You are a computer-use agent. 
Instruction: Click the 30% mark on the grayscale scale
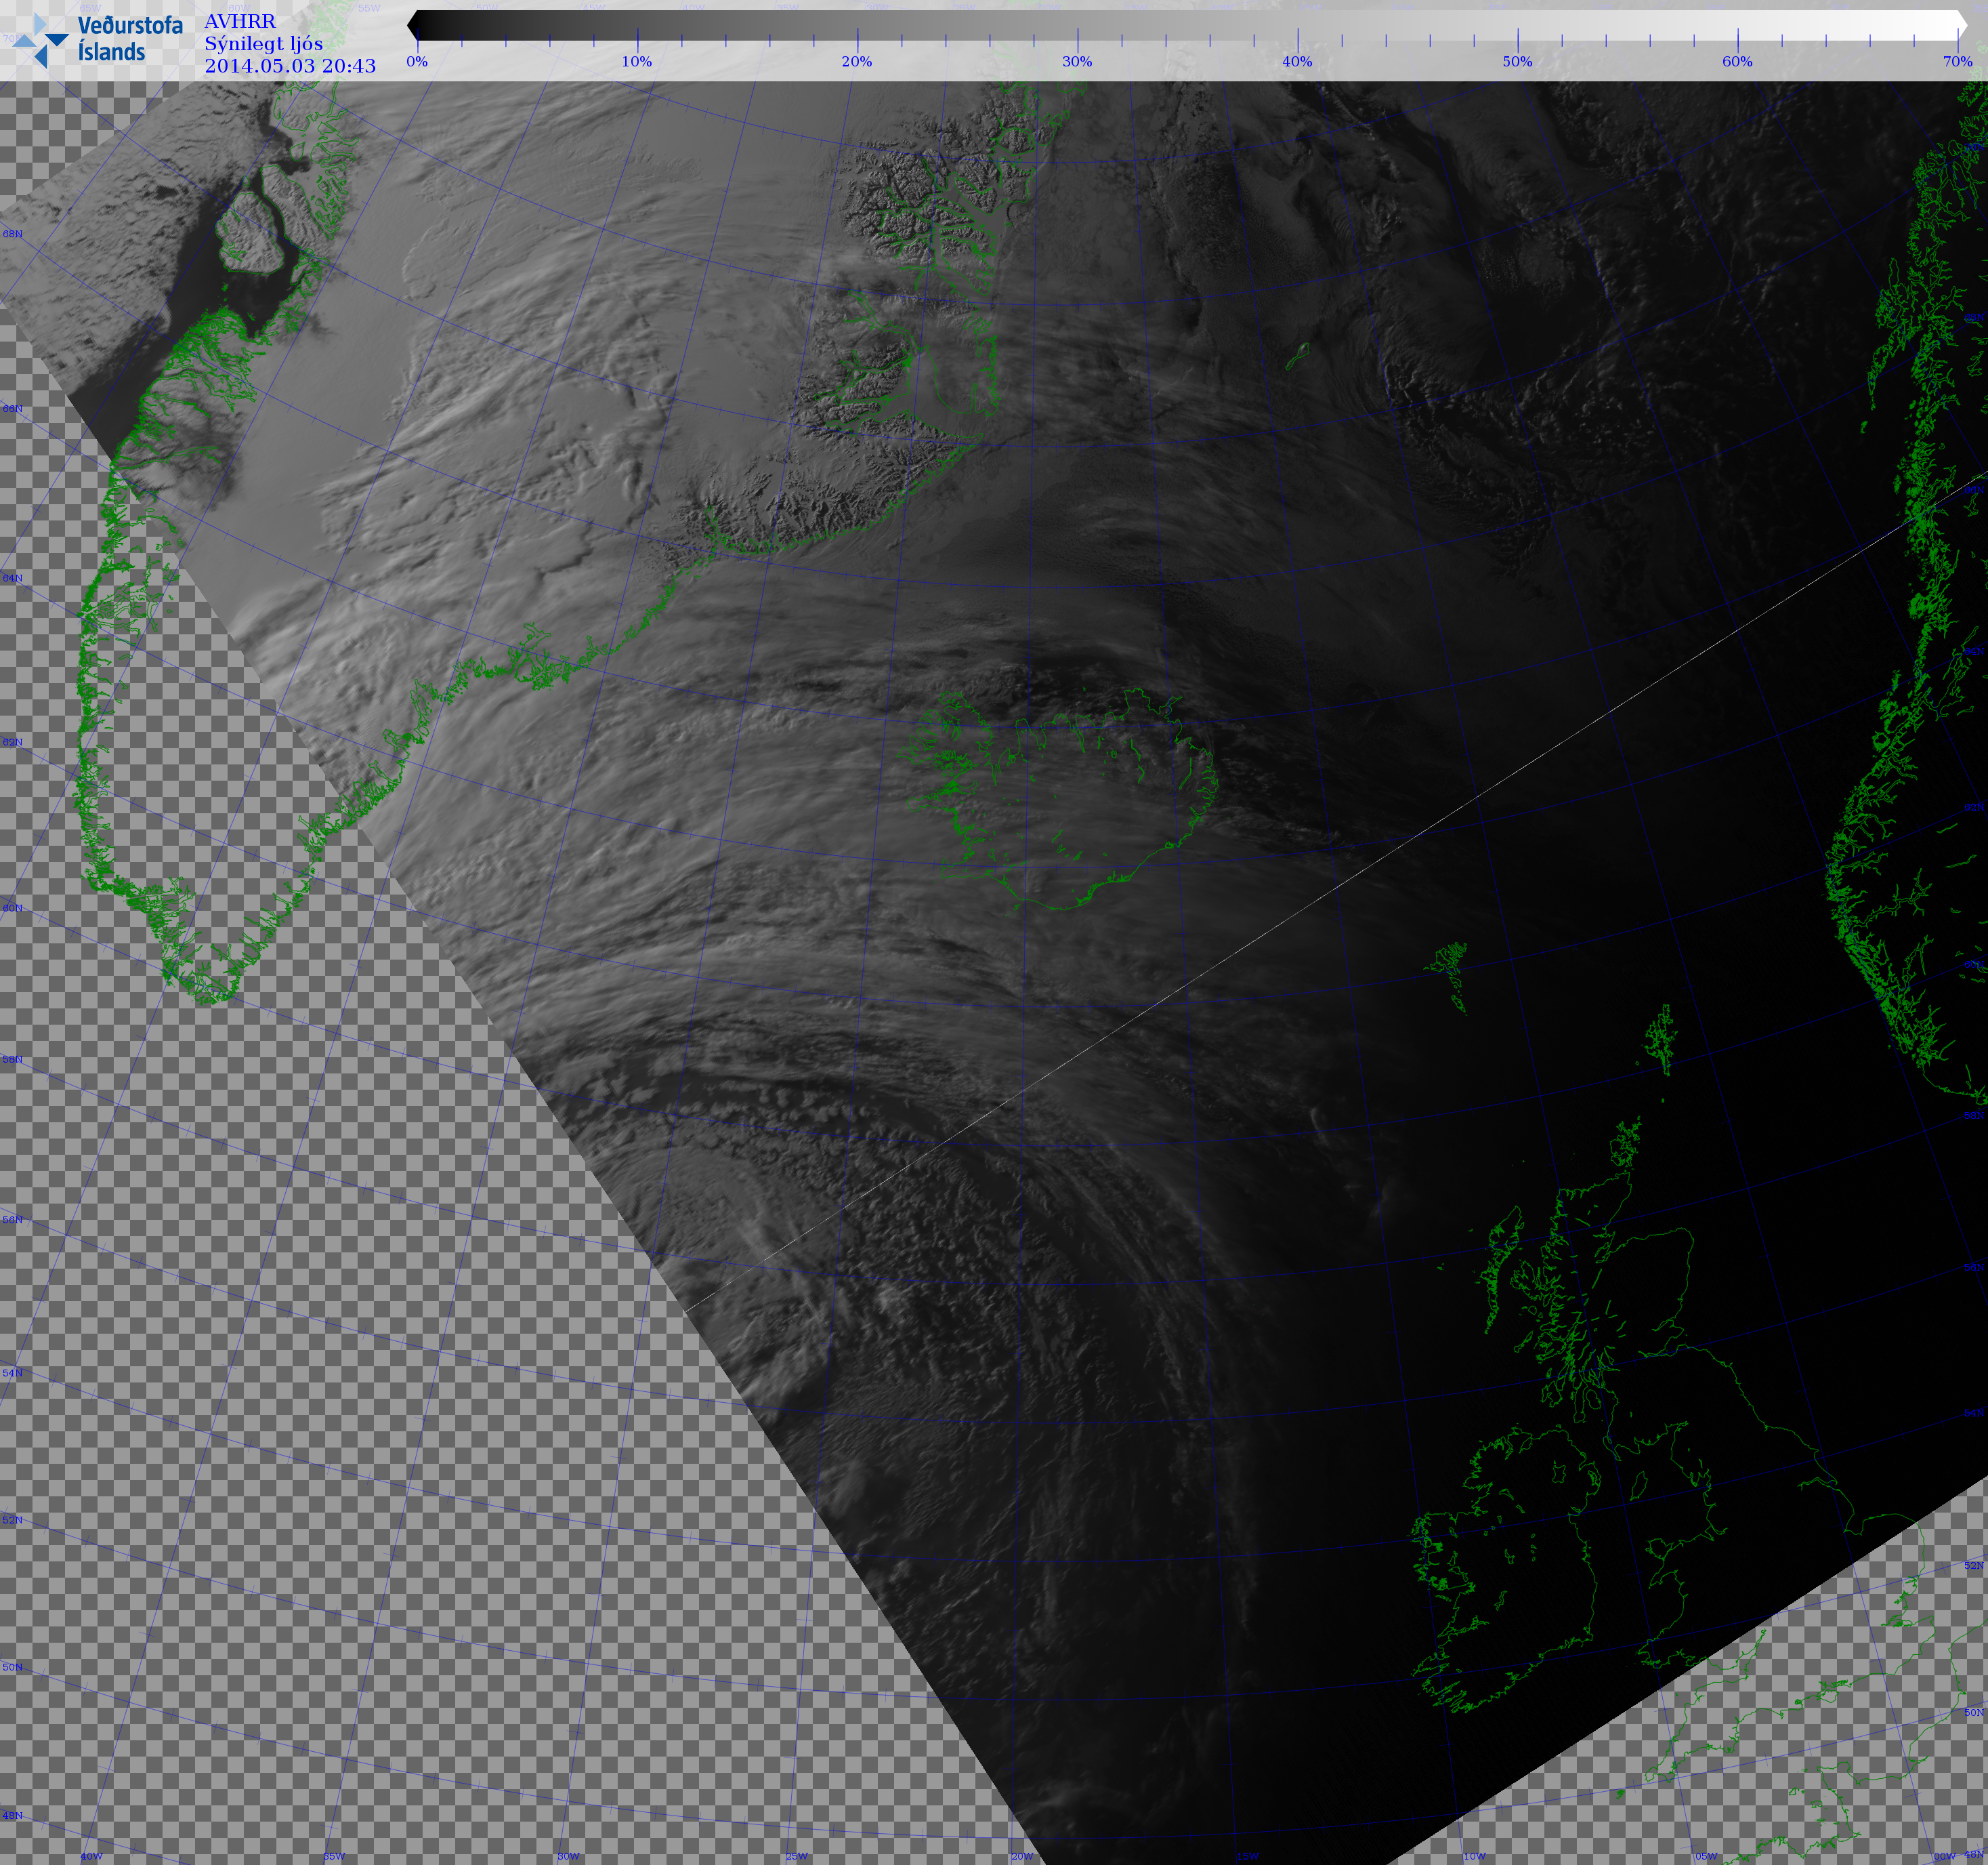[x=1077, y=62]
